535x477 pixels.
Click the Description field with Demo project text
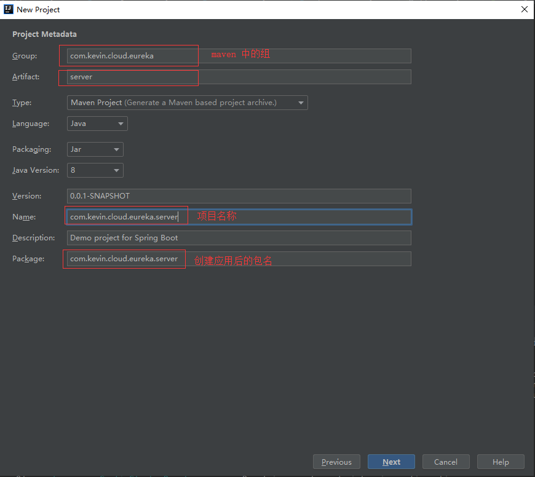(239, 238)
